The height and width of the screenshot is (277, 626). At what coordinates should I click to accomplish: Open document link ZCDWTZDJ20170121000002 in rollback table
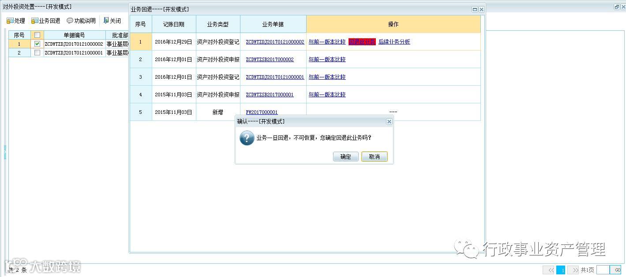tap(275, 42)
